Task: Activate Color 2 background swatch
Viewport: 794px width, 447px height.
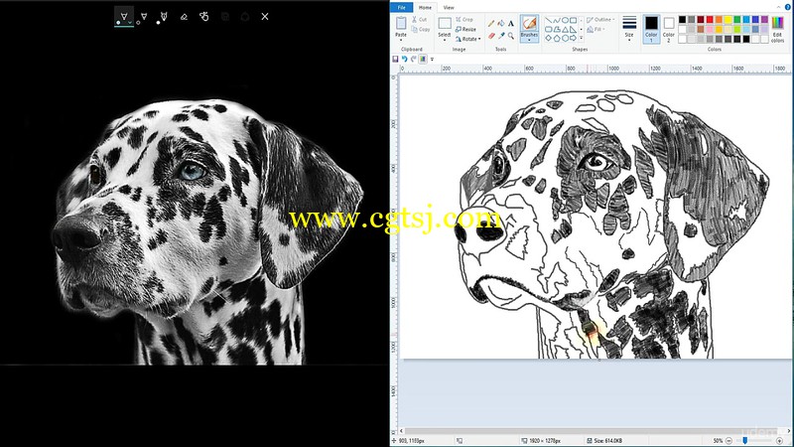Action: pyautogui.click(x=669, y=29)
